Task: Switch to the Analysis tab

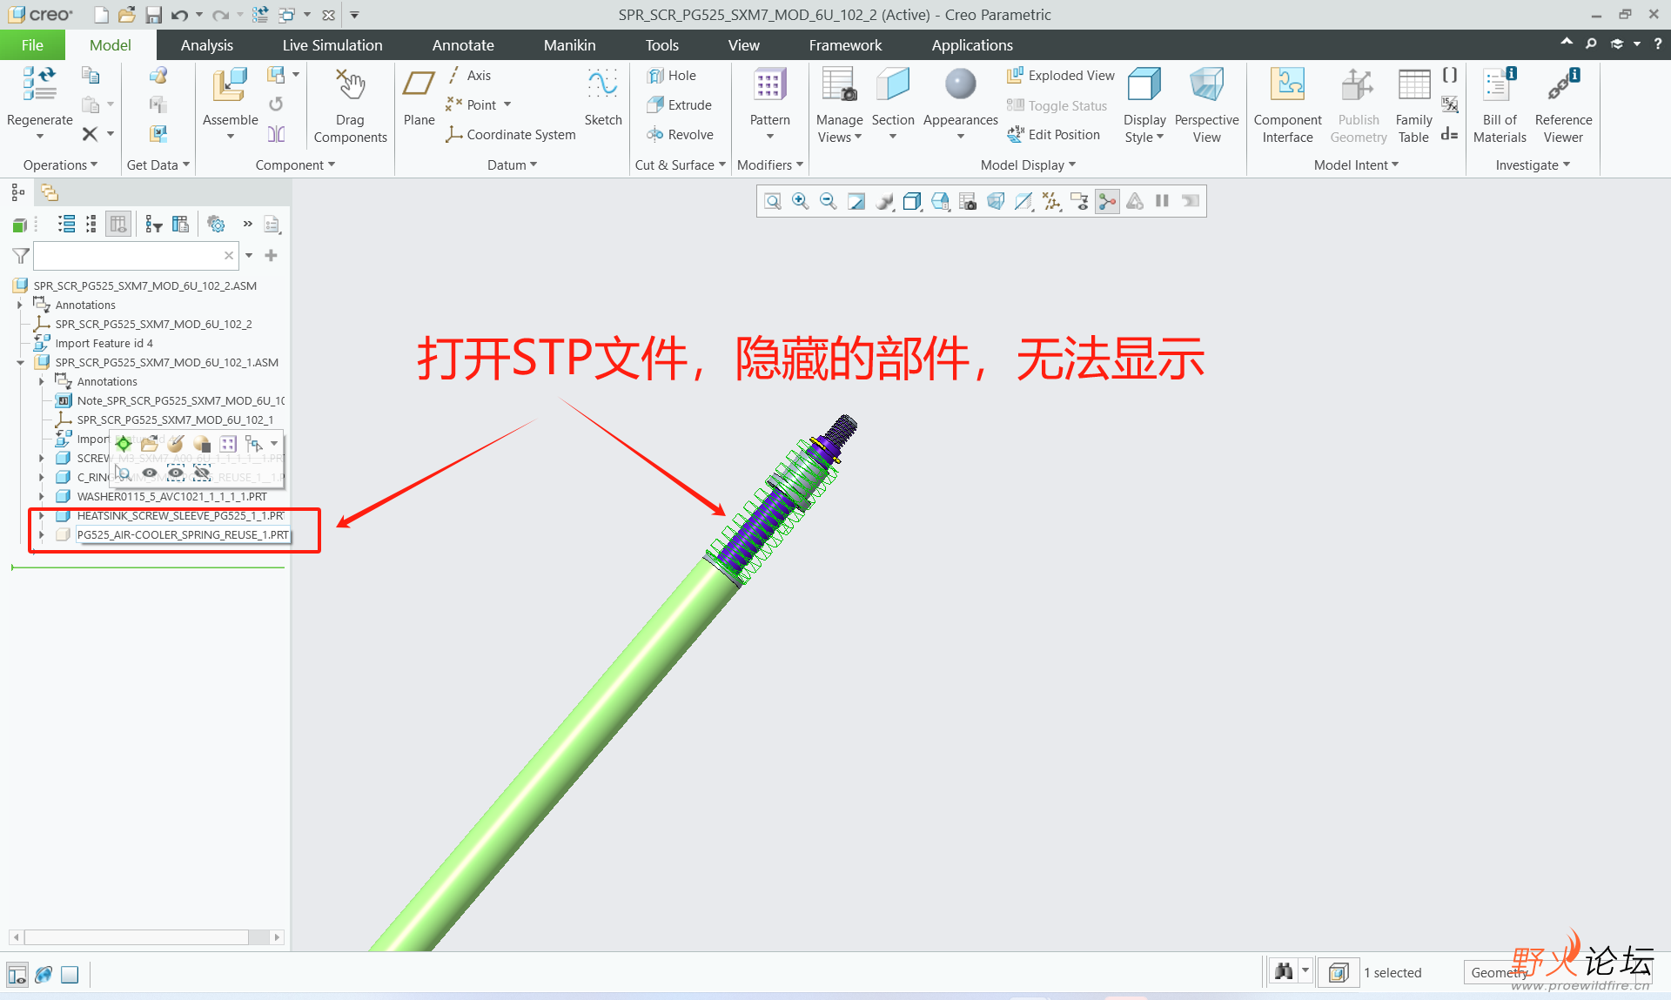Action: click(206, 45)
